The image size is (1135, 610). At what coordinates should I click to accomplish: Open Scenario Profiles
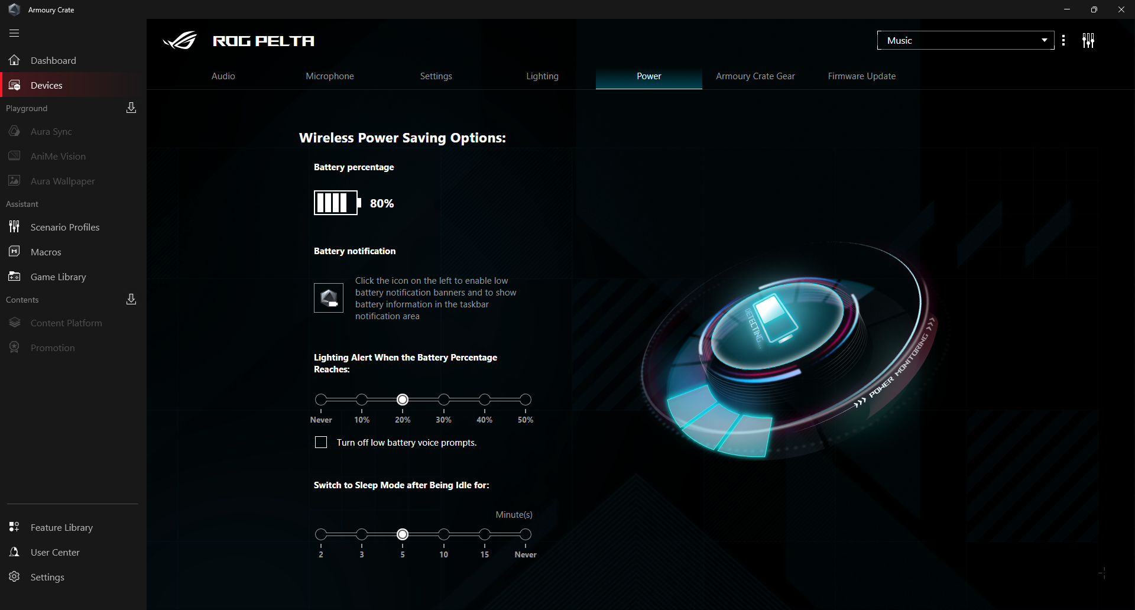coord(73,227)
